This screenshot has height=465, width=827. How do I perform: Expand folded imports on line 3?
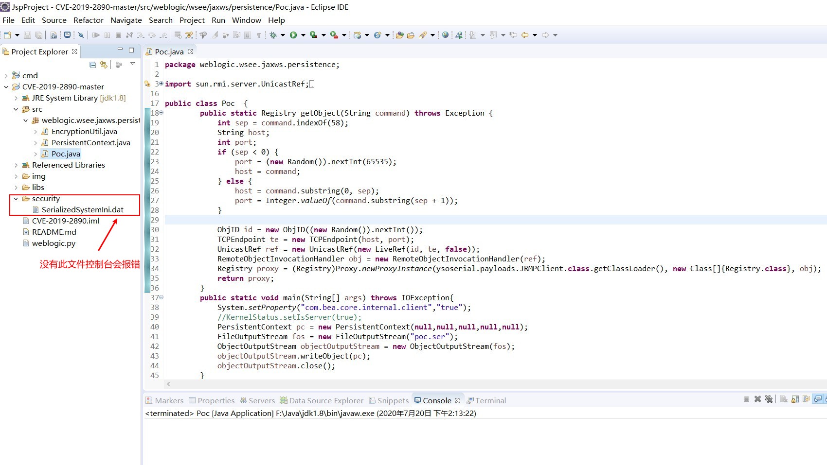(162, 84)
